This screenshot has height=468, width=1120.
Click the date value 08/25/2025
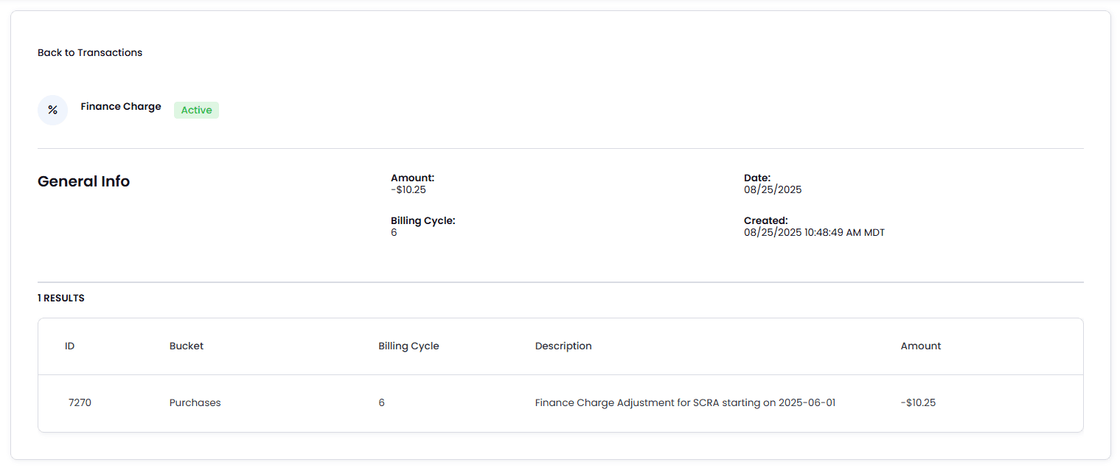click(x=773, y=190)
